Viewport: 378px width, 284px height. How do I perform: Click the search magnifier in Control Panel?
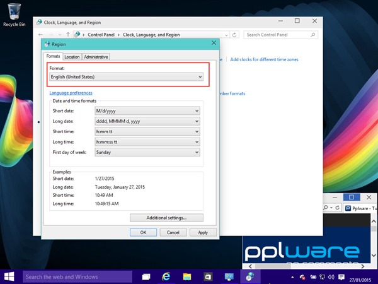[x=312, y=35]
